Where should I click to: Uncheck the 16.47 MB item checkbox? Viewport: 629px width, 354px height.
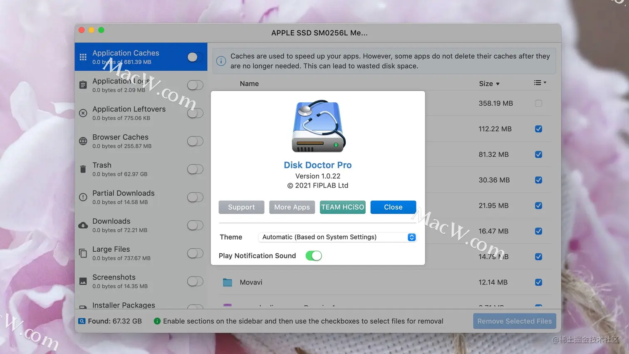pos(538,231)
